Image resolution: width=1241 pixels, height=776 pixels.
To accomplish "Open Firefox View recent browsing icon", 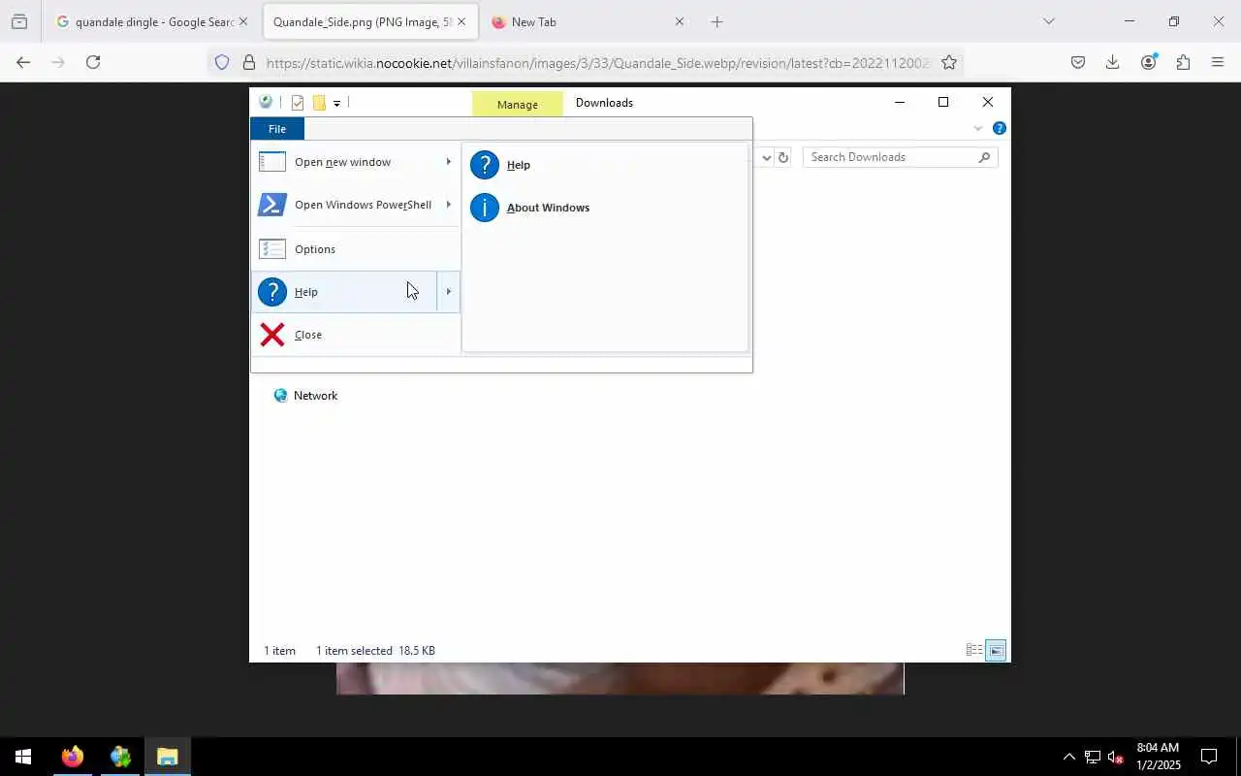I will pyautogui.click(x=18, y=21).
